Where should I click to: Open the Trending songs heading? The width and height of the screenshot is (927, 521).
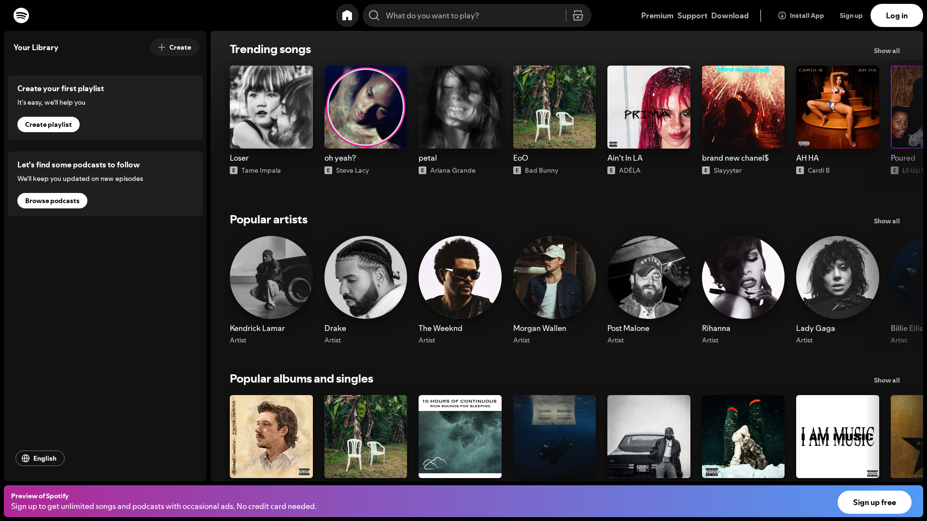[270, 49]
